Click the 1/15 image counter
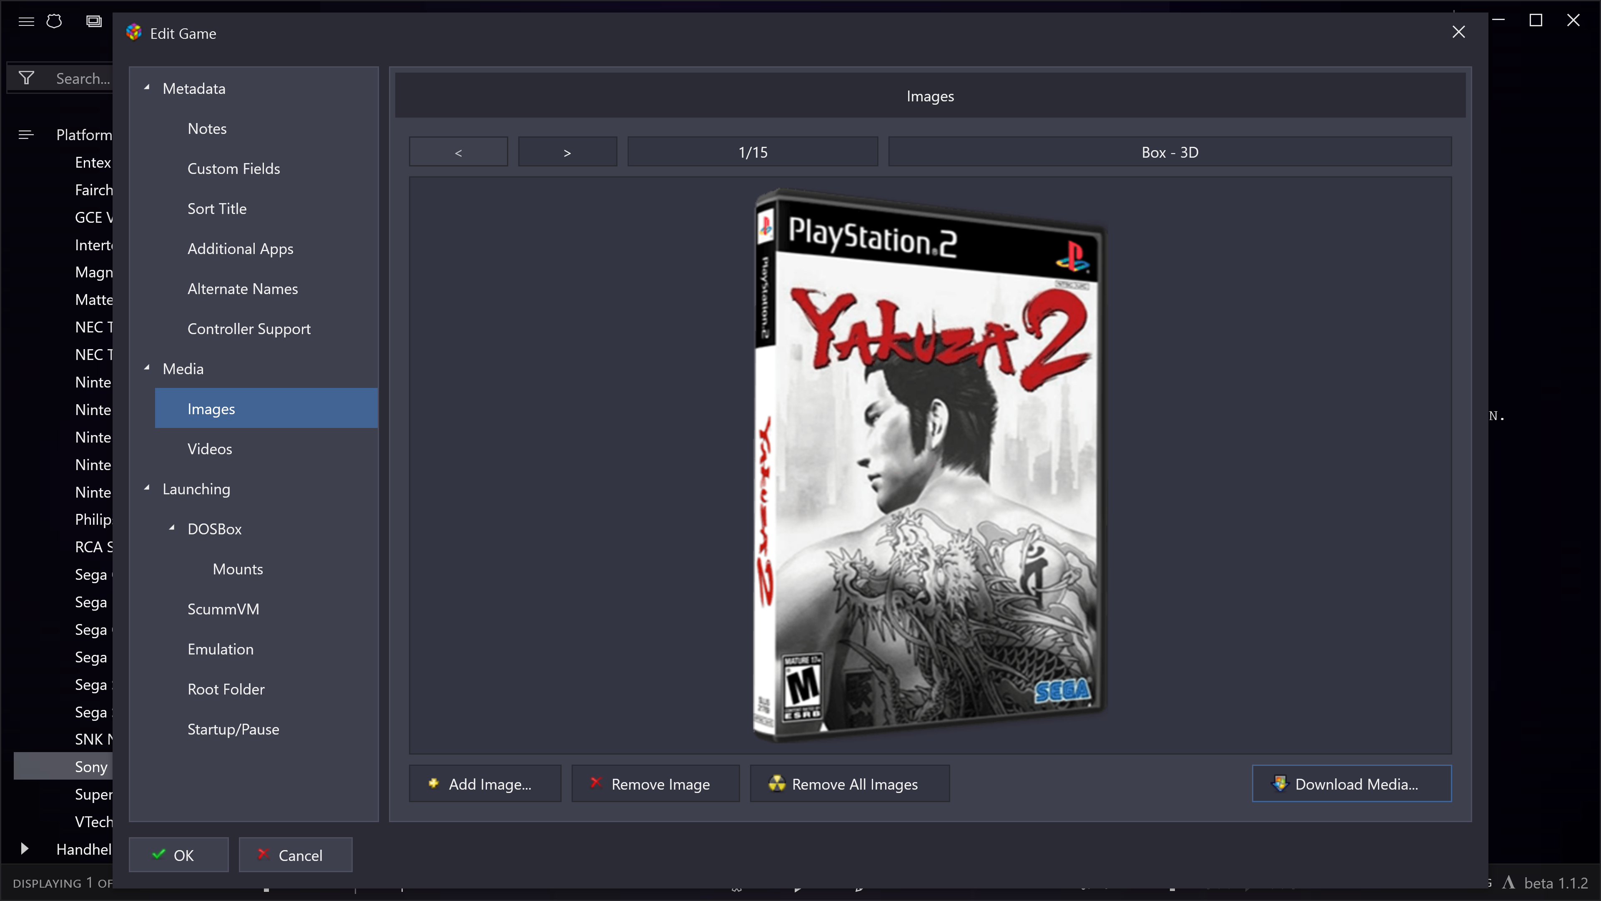This screenshot has height=901, width=1601. coord(753,152)
